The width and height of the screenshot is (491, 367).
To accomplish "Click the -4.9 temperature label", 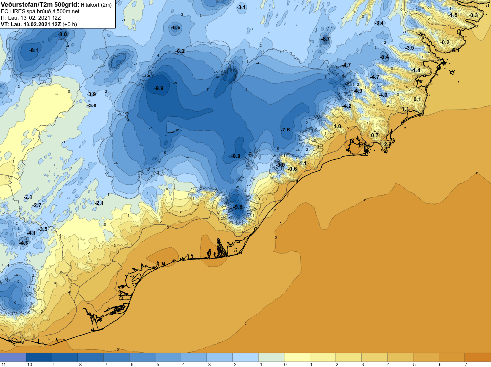I will point(358,91).
